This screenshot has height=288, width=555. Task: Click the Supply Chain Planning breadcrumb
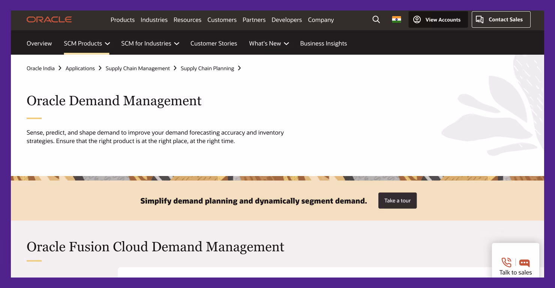pos(207,68)
